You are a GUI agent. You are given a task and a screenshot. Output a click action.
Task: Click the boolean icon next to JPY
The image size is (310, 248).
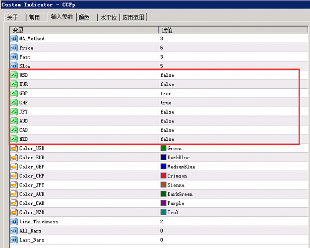pyautogui.click(x=14, y=112)
